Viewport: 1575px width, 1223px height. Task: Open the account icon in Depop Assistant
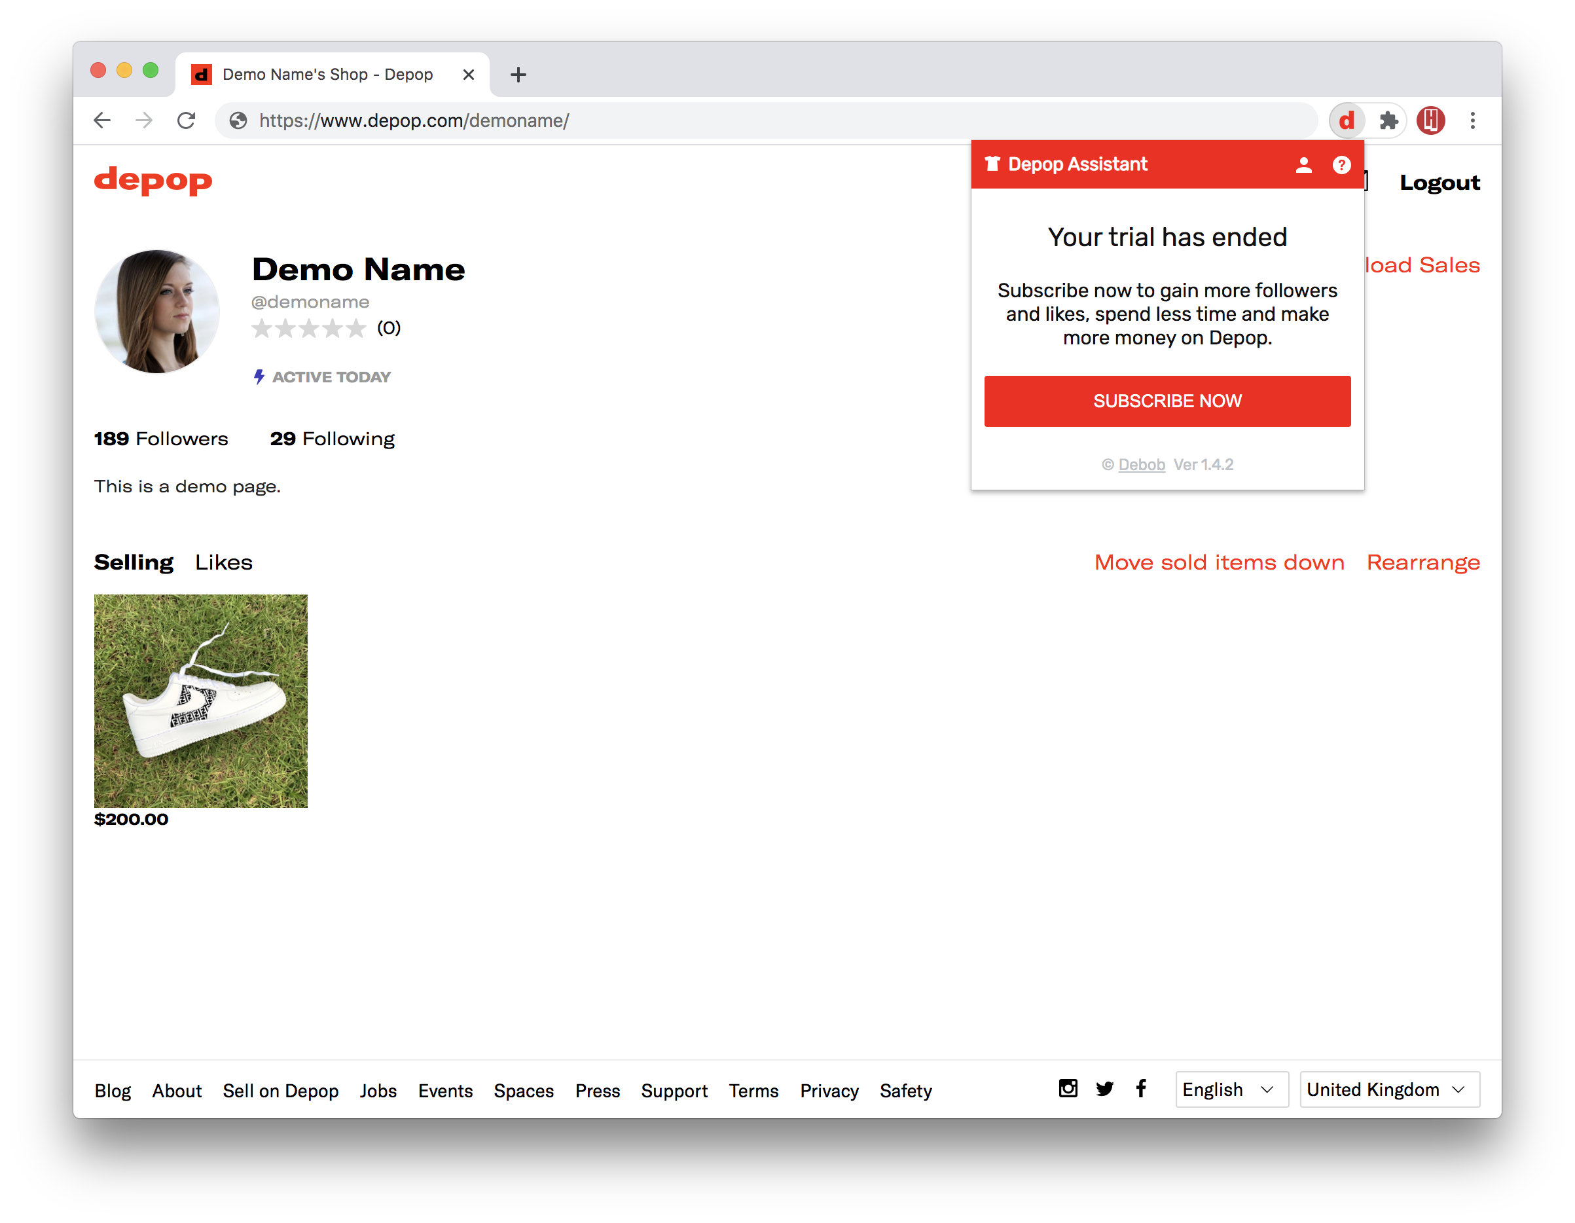(x=1303, y=165)
